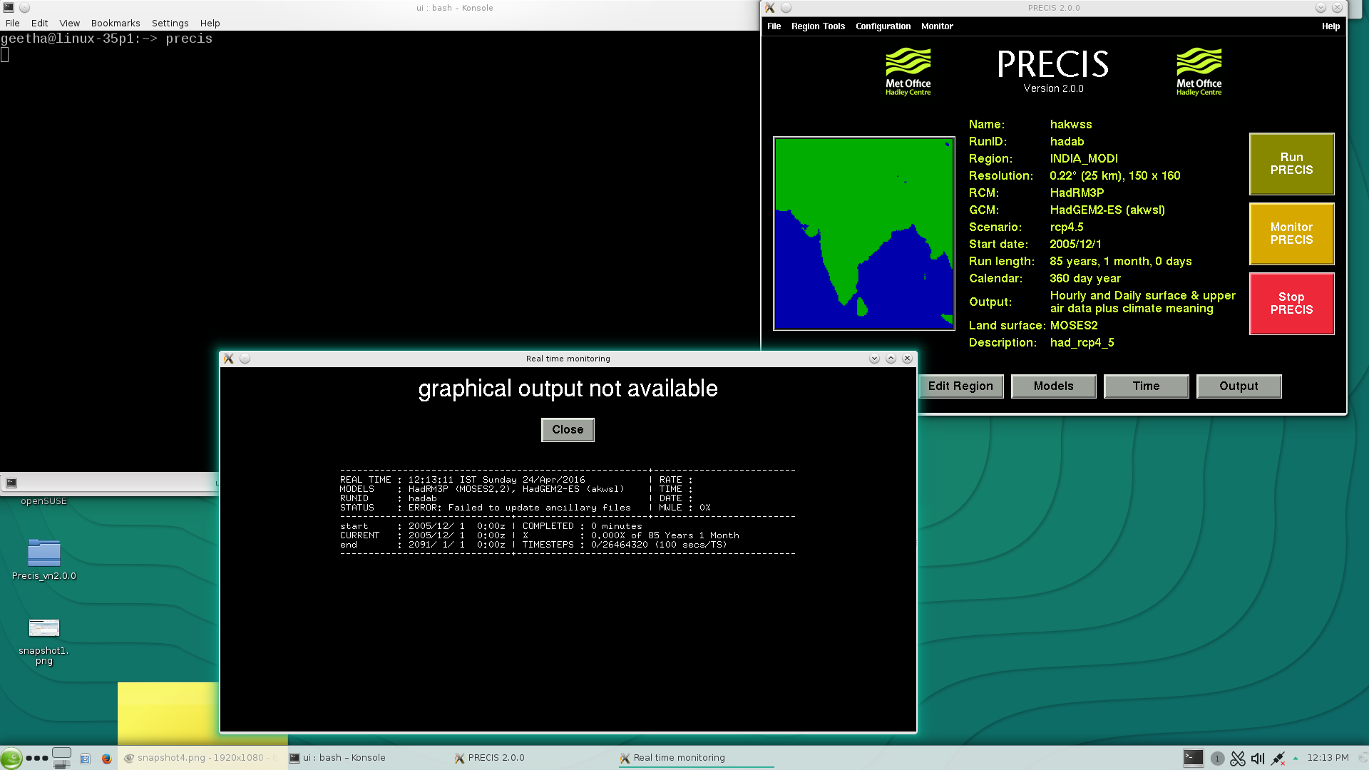Click the Scenario value rcp4.5
1369x770 pixels.
[x=1066, y=227]
